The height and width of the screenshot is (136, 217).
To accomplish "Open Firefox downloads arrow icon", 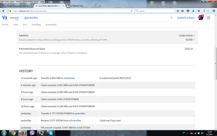I will 193,11.
